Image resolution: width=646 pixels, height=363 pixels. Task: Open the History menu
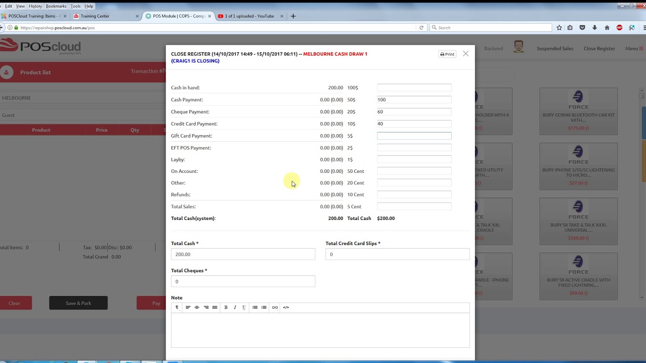point(35,6)
